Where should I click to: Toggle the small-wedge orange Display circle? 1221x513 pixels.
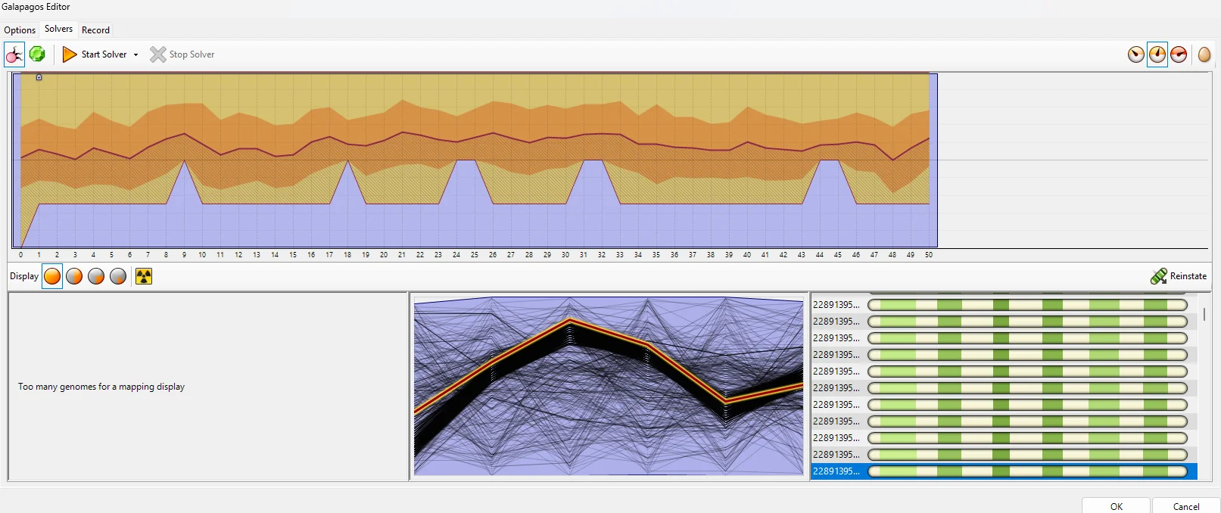click(x=118, y=276)
